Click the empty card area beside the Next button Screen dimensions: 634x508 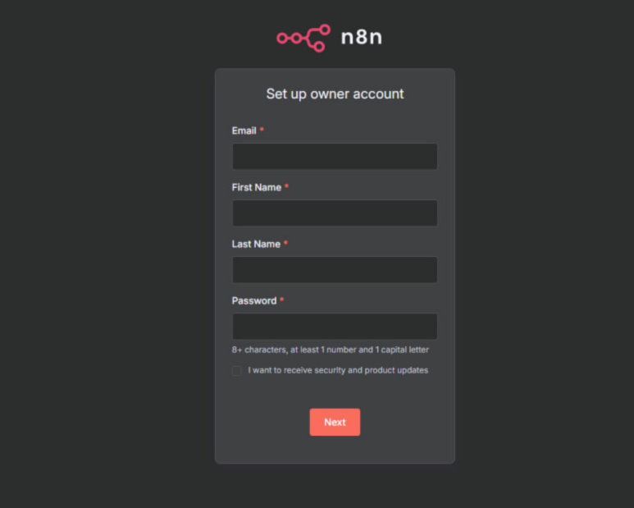(404, 422)
